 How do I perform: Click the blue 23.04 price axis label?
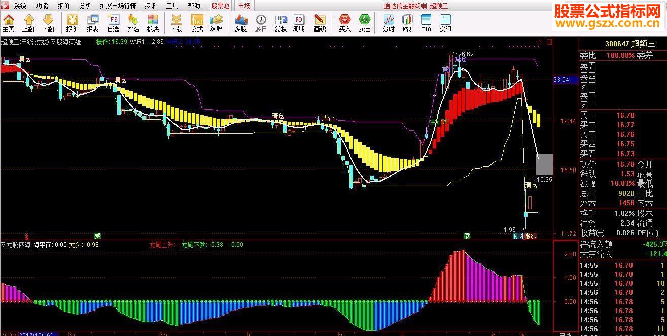565,80
